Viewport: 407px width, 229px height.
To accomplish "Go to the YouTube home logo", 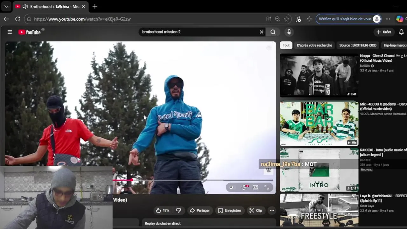I will [x=29, y=32].
